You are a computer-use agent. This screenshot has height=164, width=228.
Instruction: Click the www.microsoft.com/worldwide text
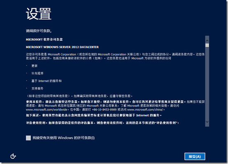click(x=47, y=109)
